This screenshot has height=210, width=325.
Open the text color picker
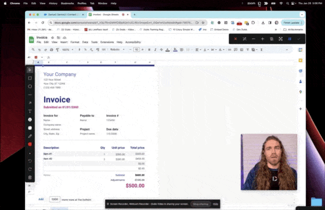coord(168,50)
